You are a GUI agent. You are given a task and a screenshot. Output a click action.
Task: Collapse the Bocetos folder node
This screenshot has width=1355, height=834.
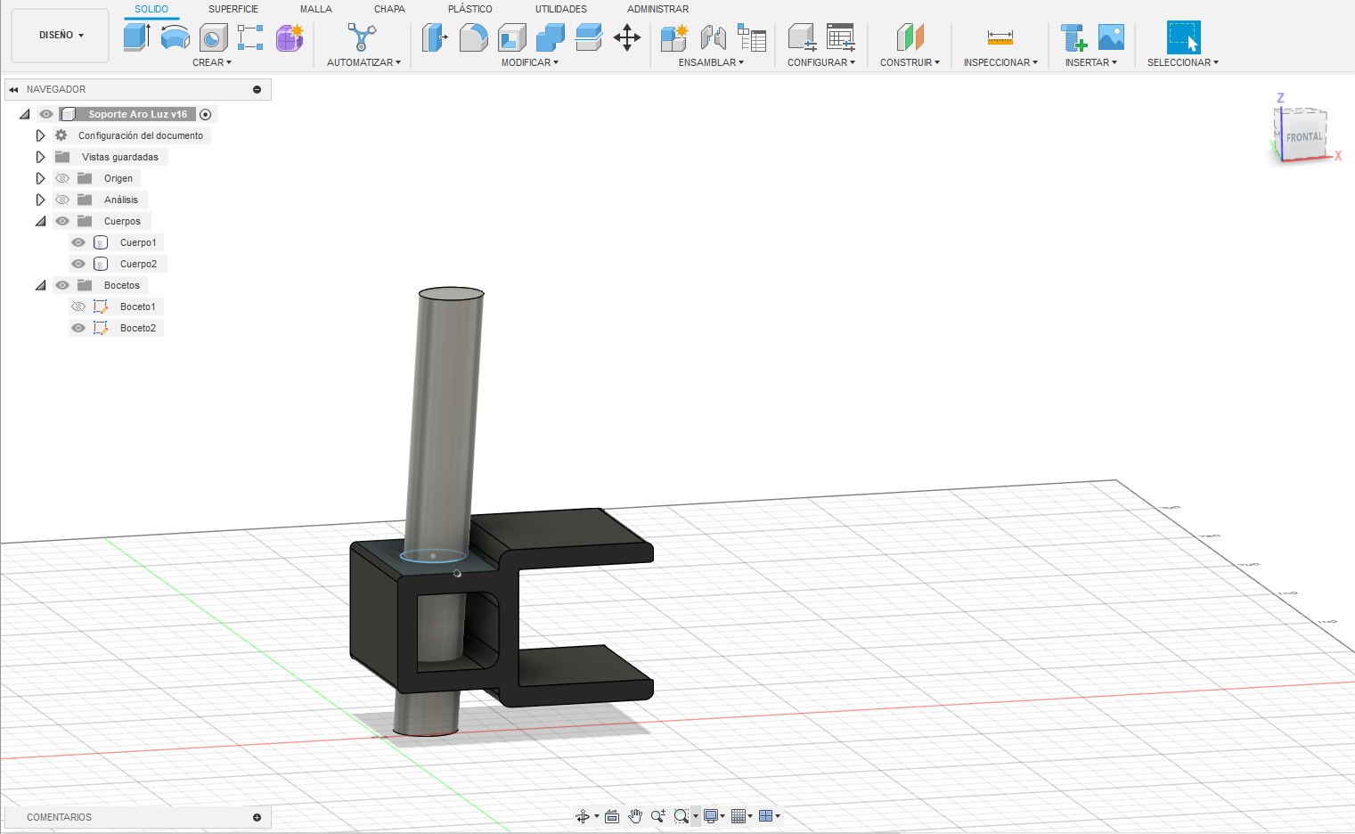click(x=41, y=285)
